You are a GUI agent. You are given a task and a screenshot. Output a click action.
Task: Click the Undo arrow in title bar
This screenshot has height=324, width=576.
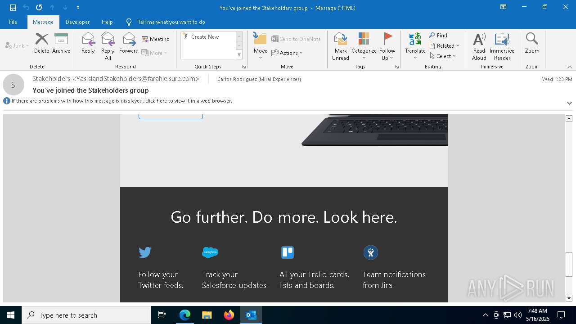coord(26,8)
